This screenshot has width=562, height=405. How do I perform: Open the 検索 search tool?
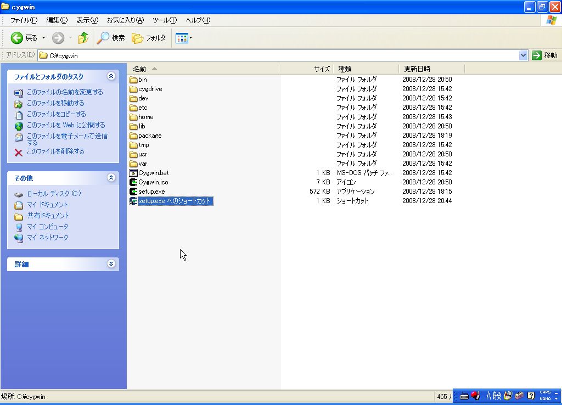[x=111, y=38]
